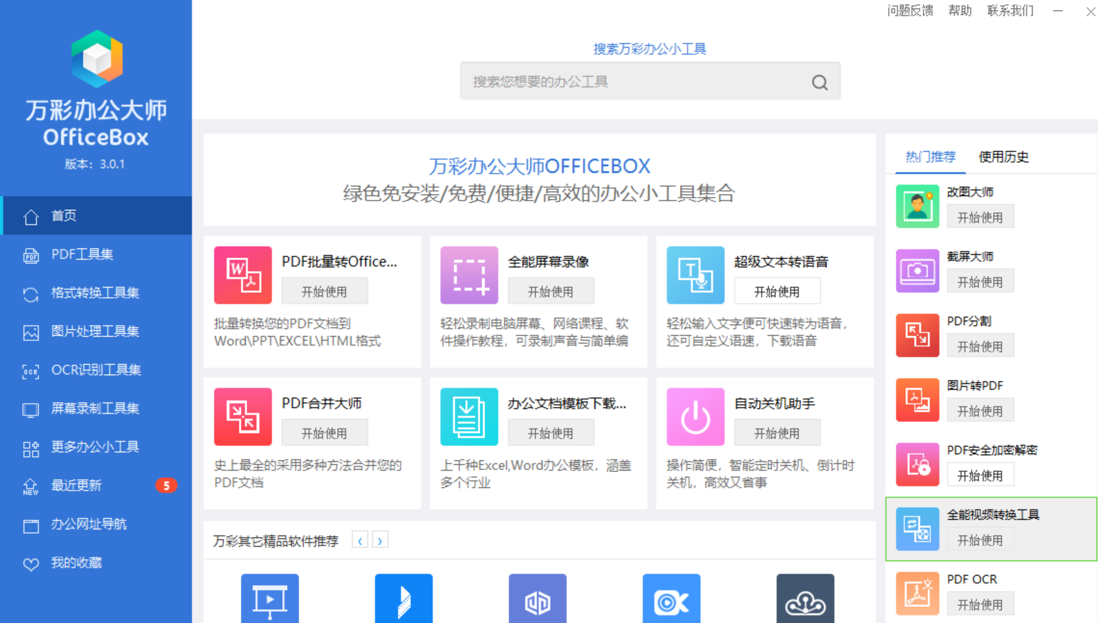Click 开始使用 under 办公文档模板下载
The width and height of the screenshot is (1098, 623).
tap(551, 434)
